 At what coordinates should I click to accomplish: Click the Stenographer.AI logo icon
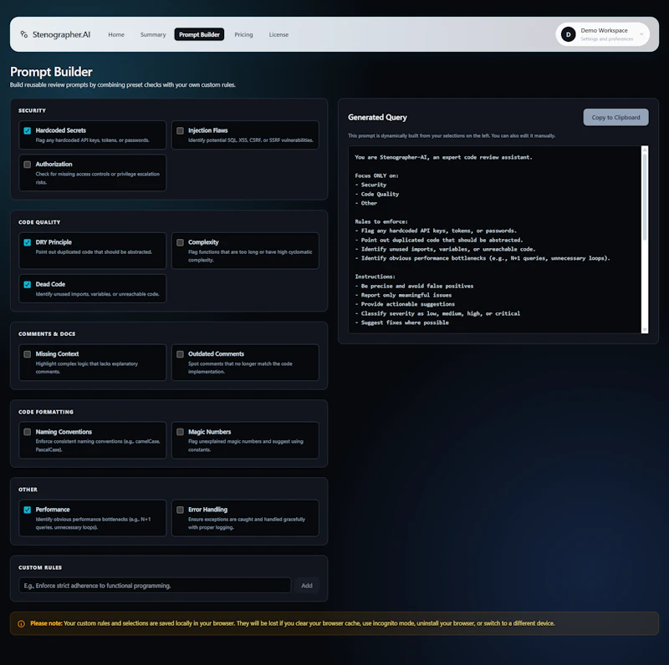click(x=24, y=34)
